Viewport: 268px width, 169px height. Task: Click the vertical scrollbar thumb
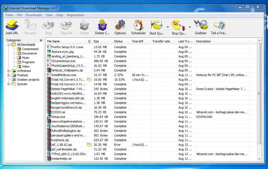[259, 93]
